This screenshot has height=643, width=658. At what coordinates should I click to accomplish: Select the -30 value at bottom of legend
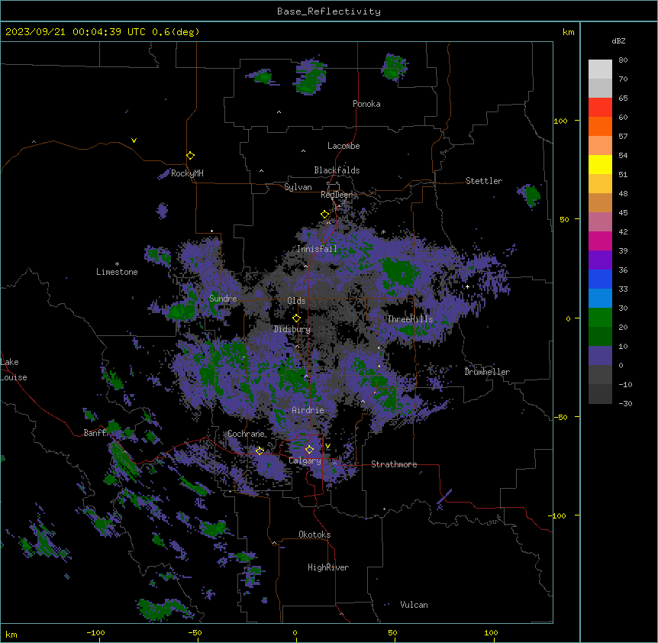[625, 404]
